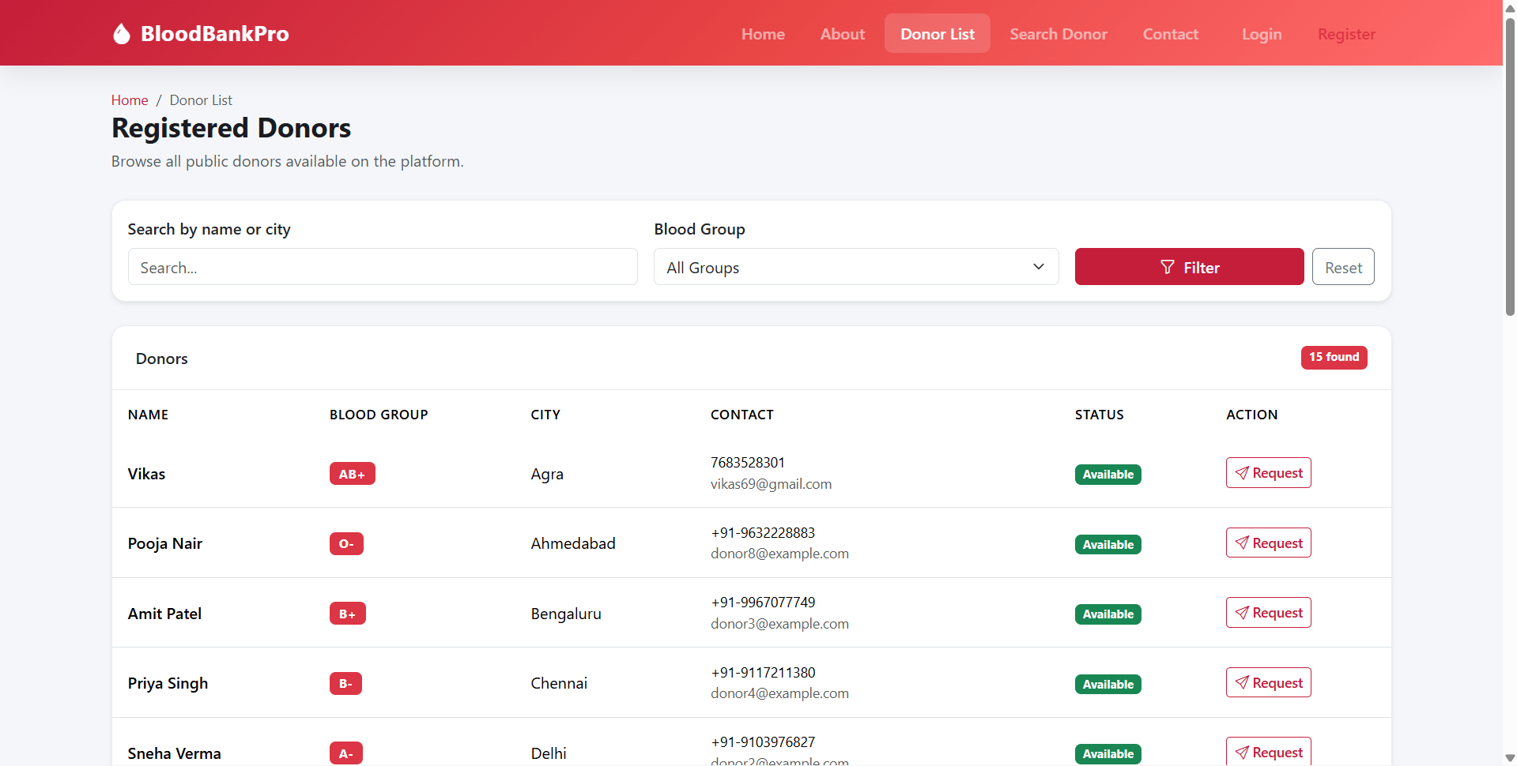Select the Donor List nav tab
This screenshot has height=766, width=1517.
938,34
